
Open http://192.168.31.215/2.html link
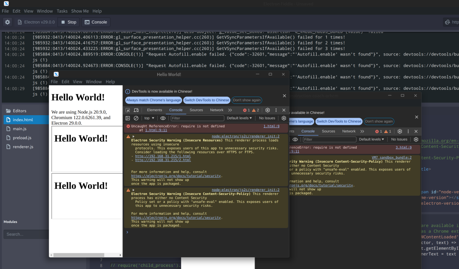[163, 160]
